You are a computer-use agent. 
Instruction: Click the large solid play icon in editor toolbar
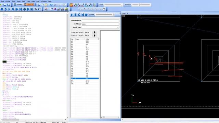pos(28,9)
